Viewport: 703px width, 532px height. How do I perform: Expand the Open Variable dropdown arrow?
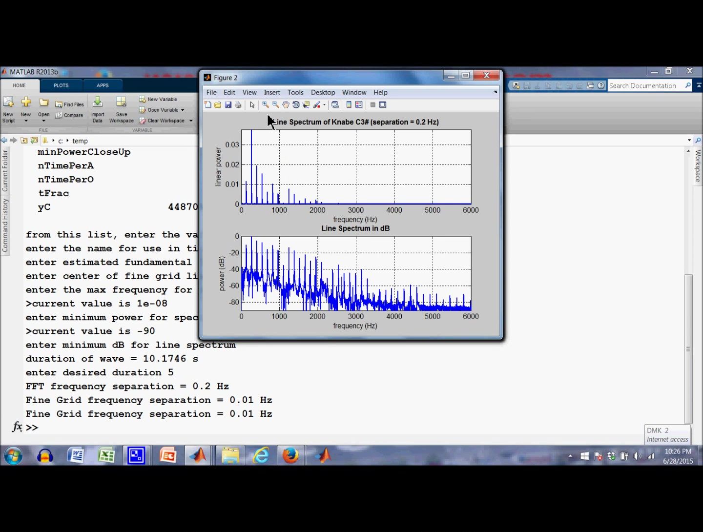click(183, 110)
